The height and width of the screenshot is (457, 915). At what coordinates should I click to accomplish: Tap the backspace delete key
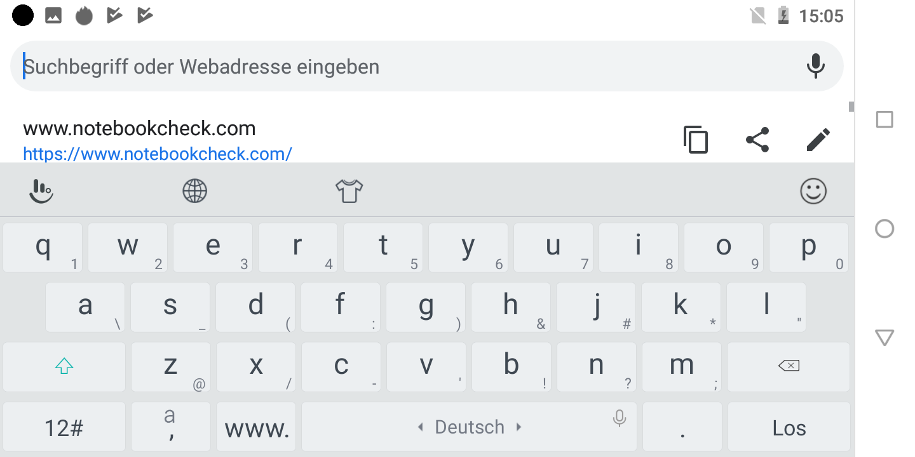[x=789, y=367]
